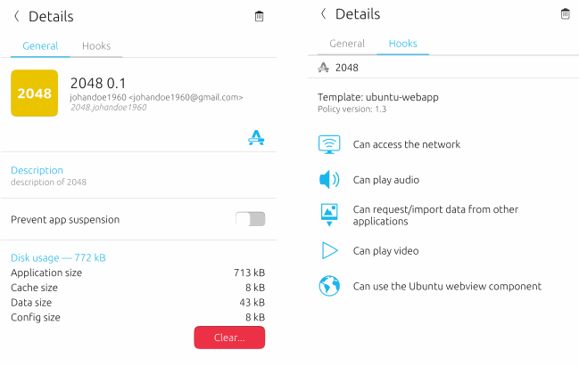Select General tab in left panel

(40, 46)
